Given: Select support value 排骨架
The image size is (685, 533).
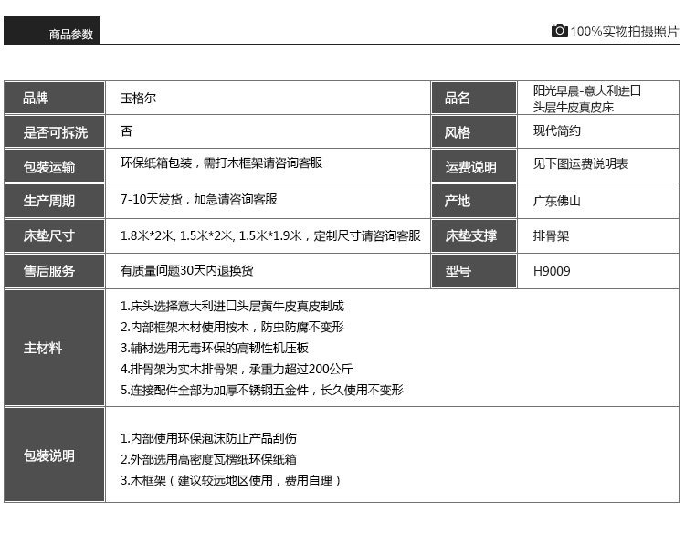Looking at the screenshot, I should point(551,236).
